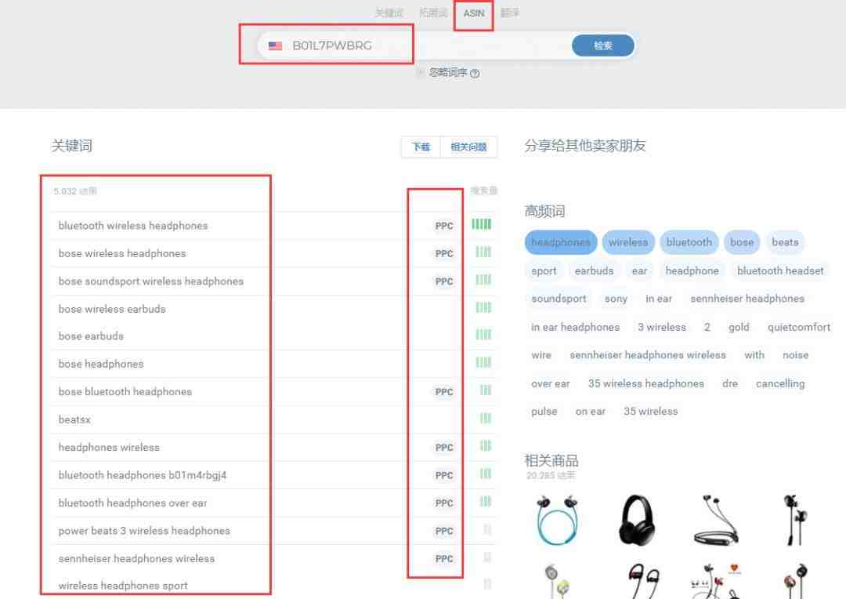The width and height of the screenshot is (846, 599).
Task: Click PPC badge for sennheiser headphones wireless
Action: point(444,559)
